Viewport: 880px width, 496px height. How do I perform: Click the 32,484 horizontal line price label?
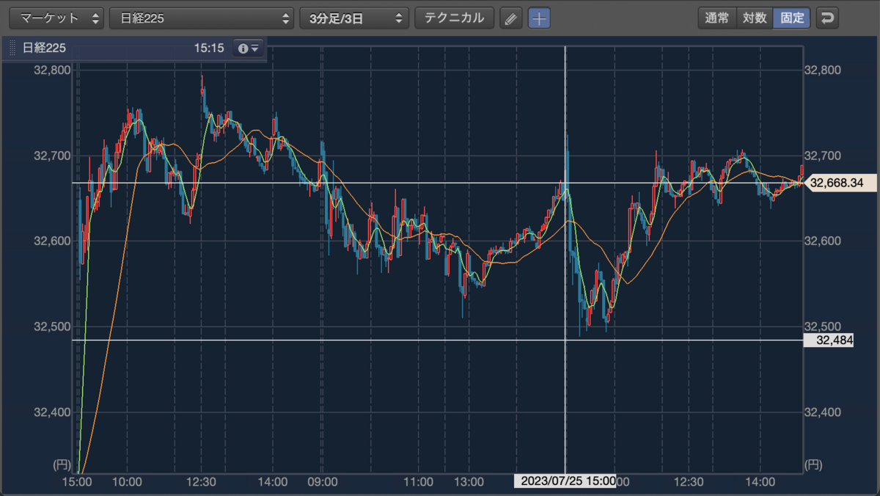(829, 340)
